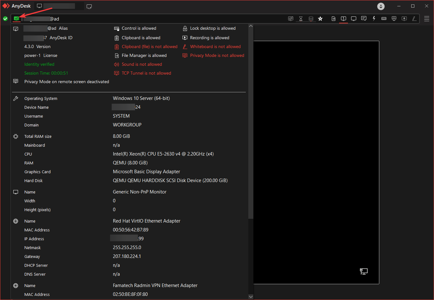Click the info panel scrollbar thumb

(x=251, y=123)
